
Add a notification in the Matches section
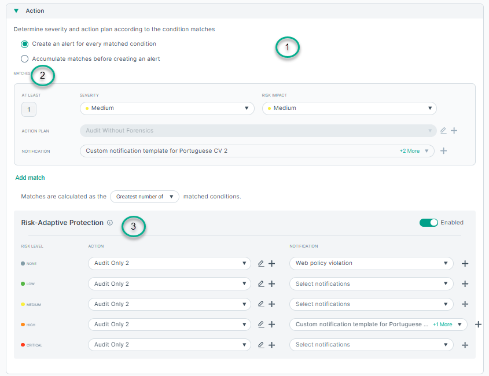pos(444,151)
